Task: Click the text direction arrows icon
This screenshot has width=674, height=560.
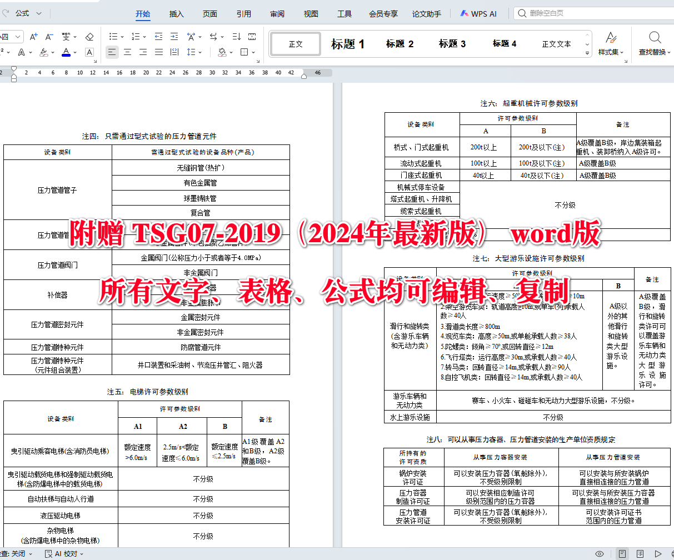Action: pyautogui.click(x=213, y=37)
